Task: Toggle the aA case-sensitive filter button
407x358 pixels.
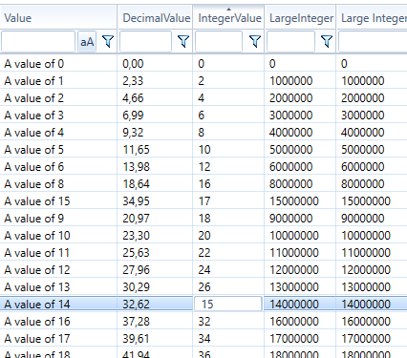Action: point(87,41)
